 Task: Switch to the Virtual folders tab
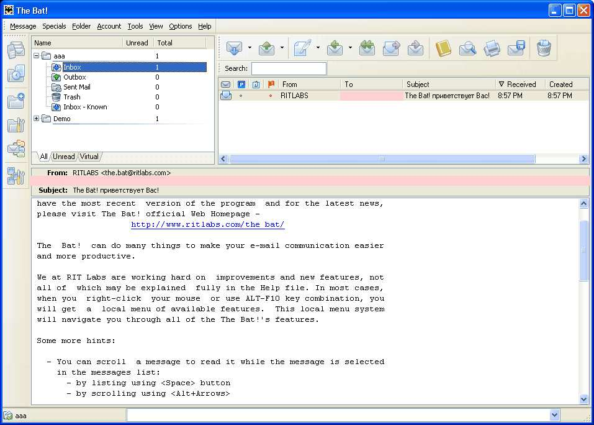(x=89, y=157)
